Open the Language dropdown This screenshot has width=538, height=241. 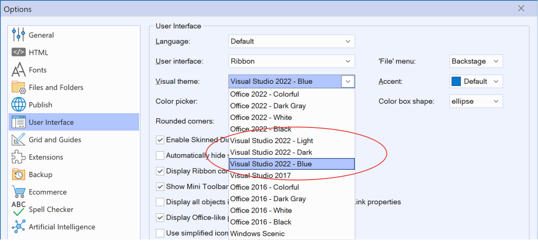click(x=292, y=41)
